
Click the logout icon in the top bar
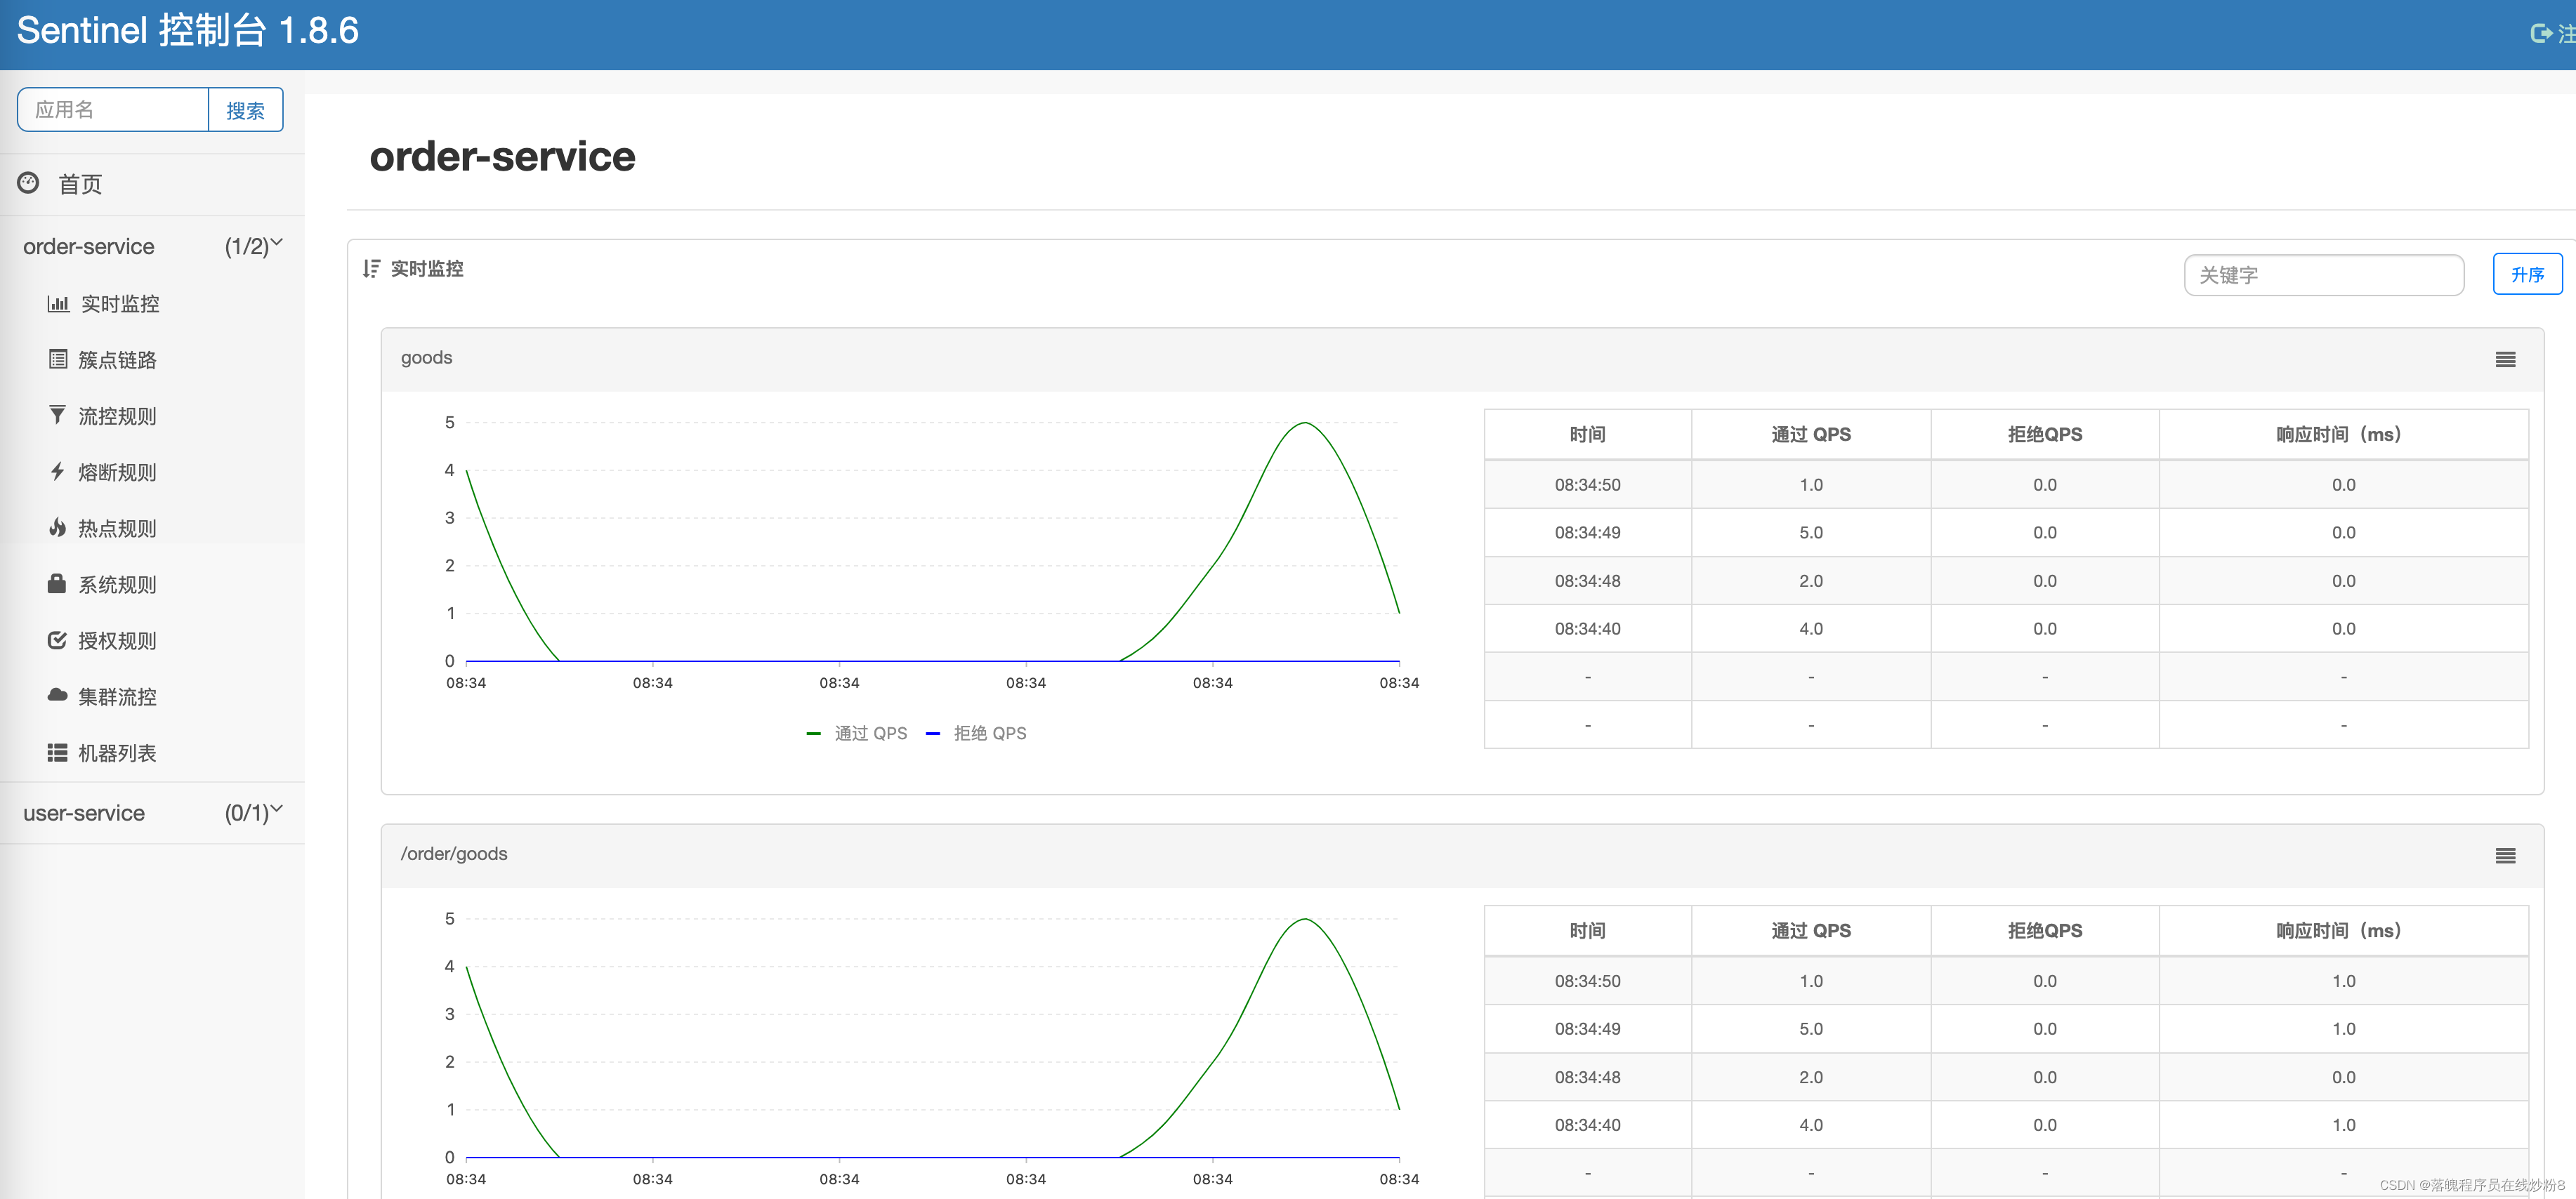[x=2541, y=33]
